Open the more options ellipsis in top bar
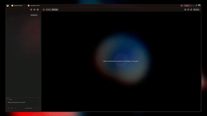The height and width of the screenshot is (116, 207). pyautogui.click(x=193, y=5)
